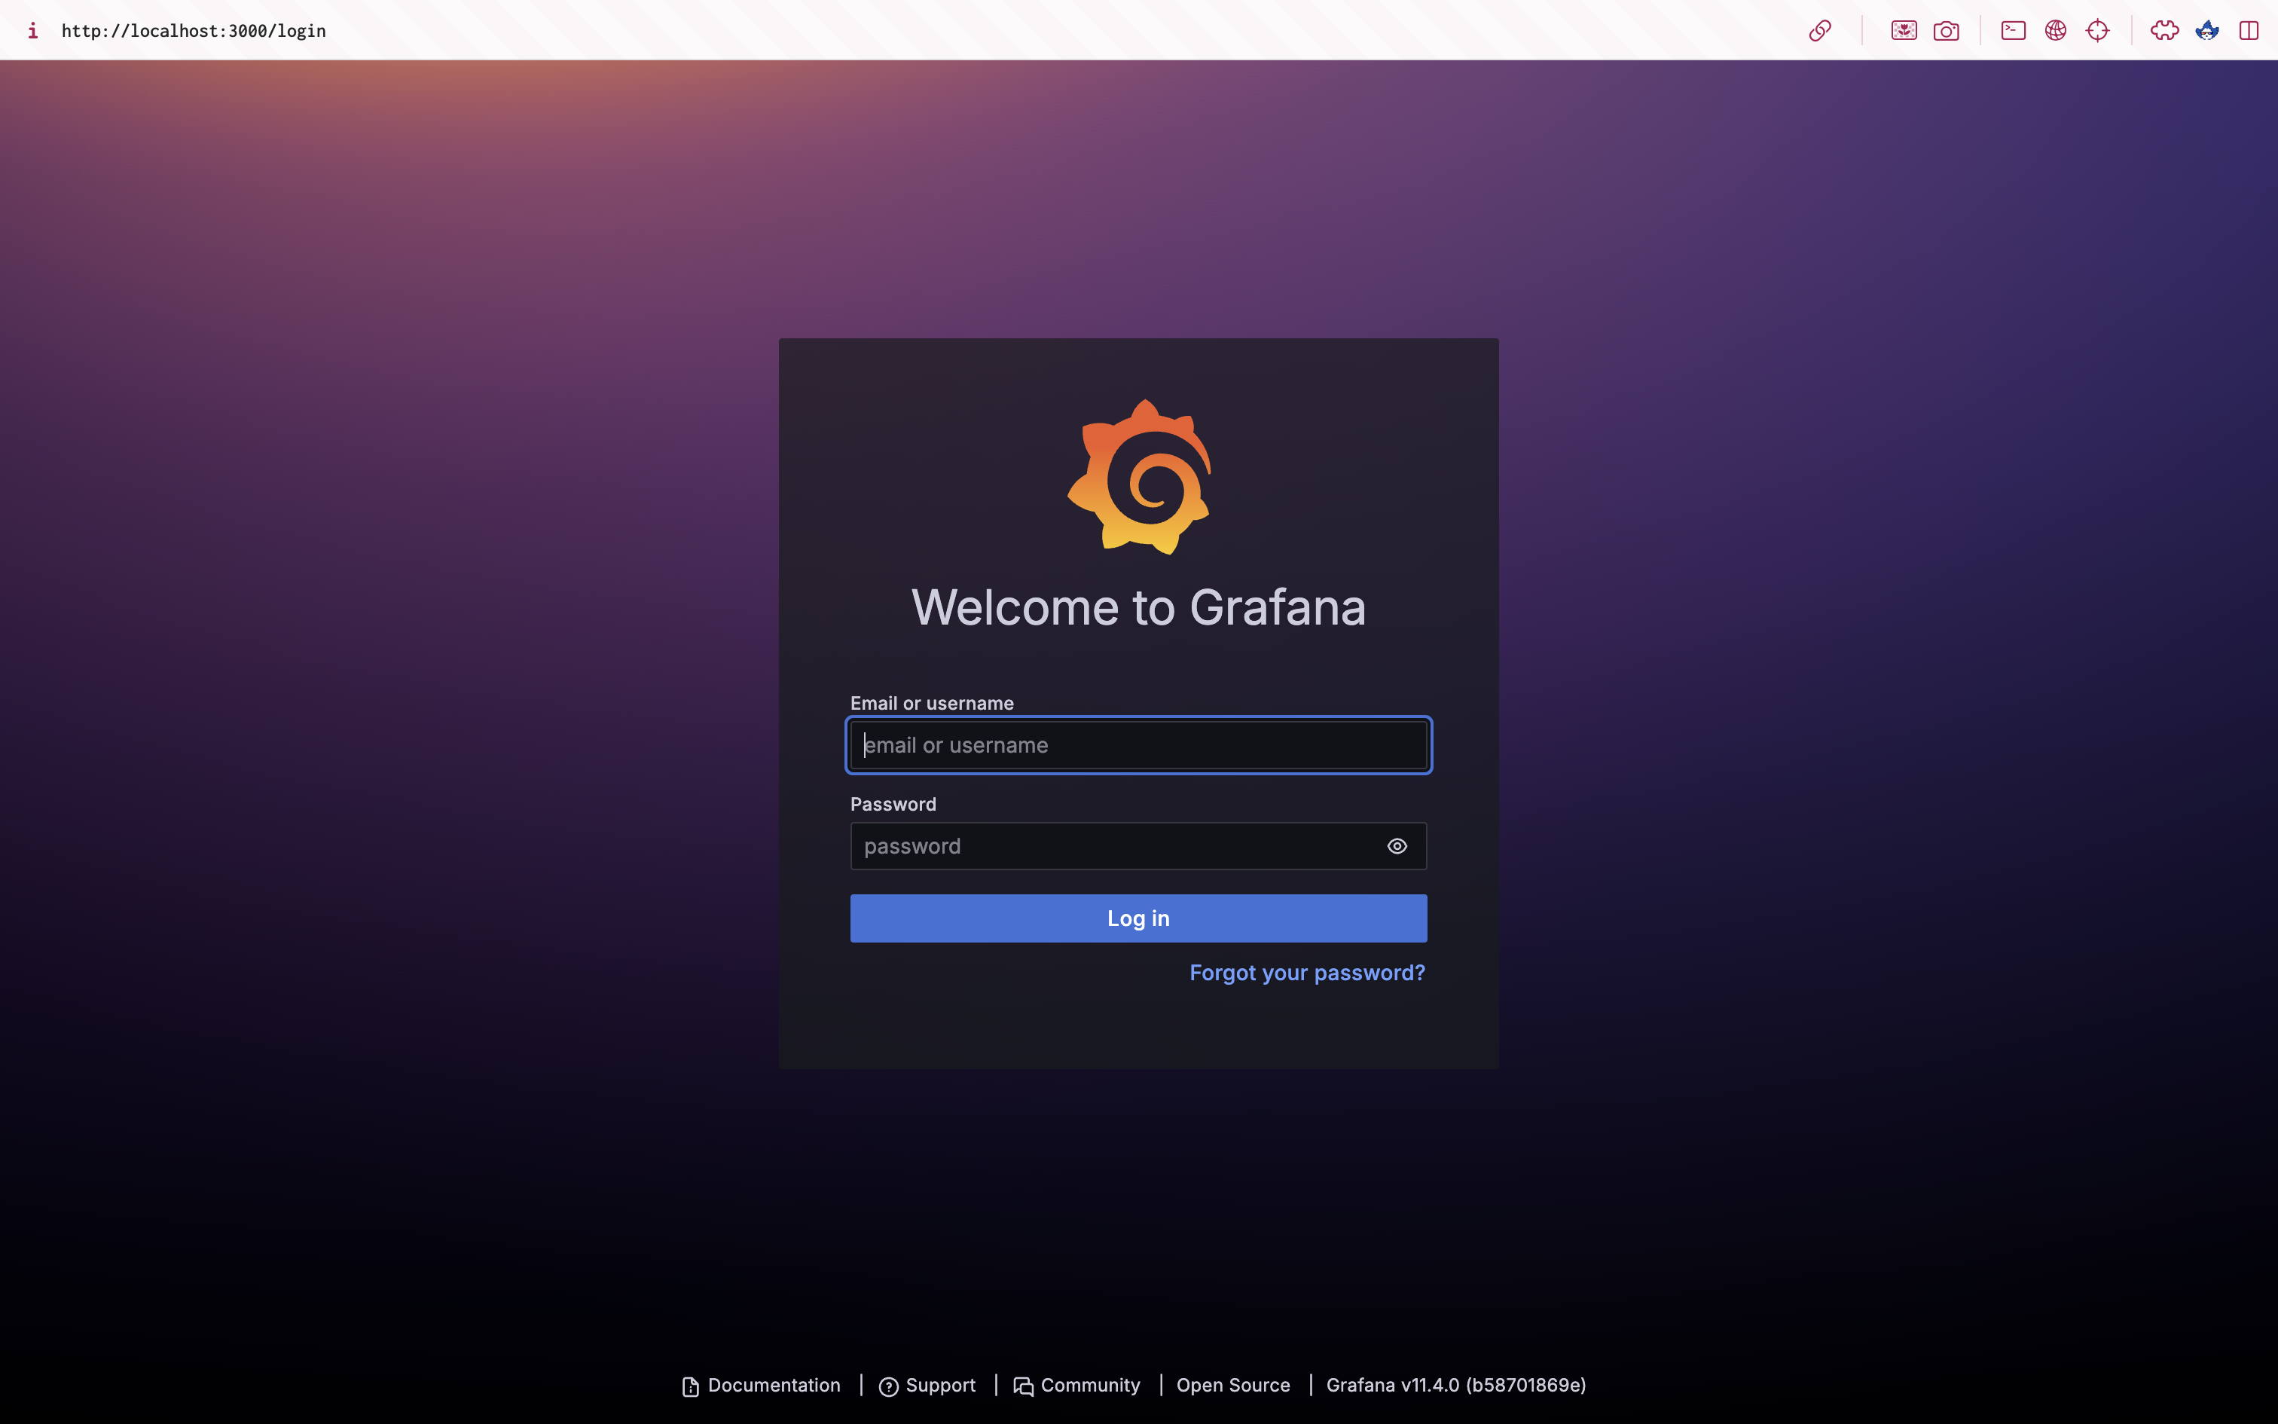This screenshot has height=1424, width=2278.
Task: Open the Forgot your password? link
Action: (x=1306, y=973)
